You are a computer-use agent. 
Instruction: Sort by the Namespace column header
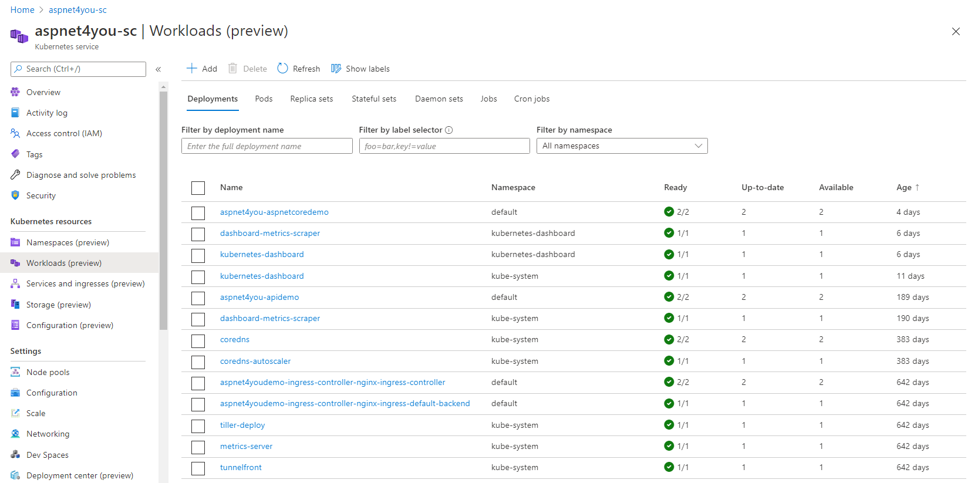pyautogui.click(x=513, y=187)
